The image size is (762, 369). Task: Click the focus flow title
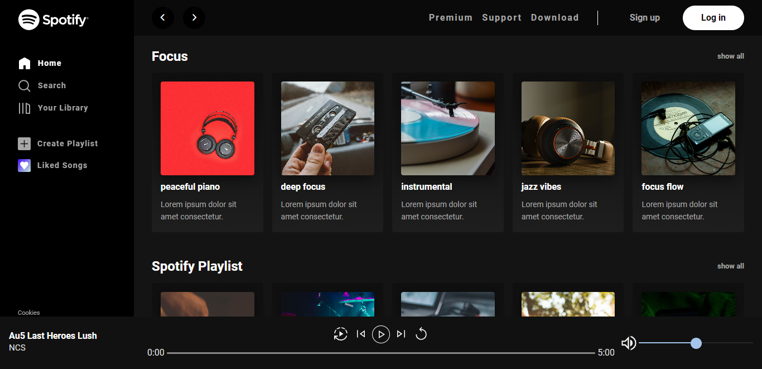[662, 186]
